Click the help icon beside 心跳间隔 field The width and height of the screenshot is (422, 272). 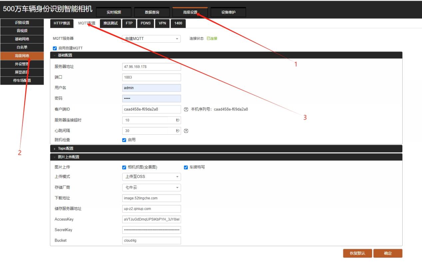pos(186,131)
